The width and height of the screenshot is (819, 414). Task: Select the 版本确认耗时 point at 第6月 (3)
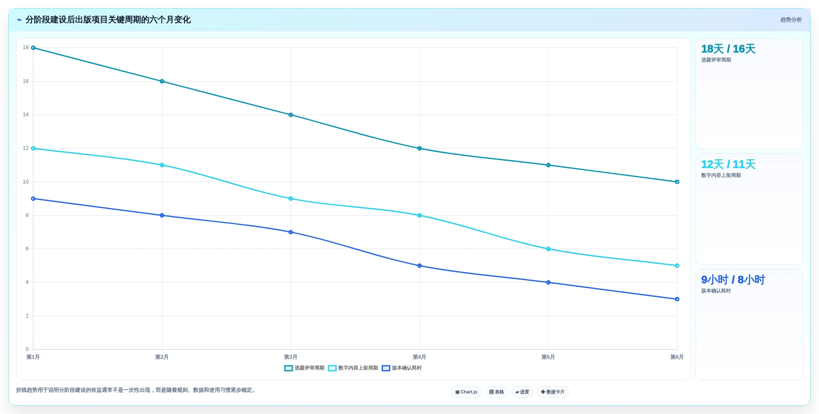677,299
